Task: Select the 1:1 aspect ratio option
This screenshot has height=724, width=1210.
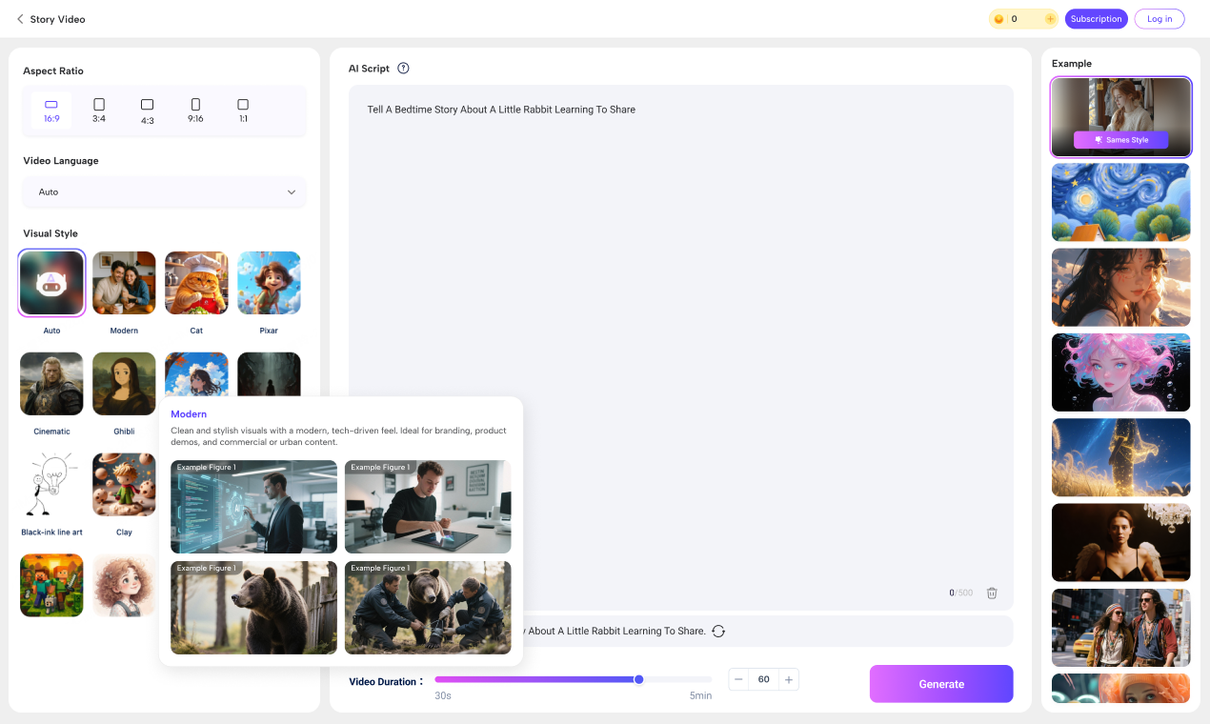Action: 243,108
